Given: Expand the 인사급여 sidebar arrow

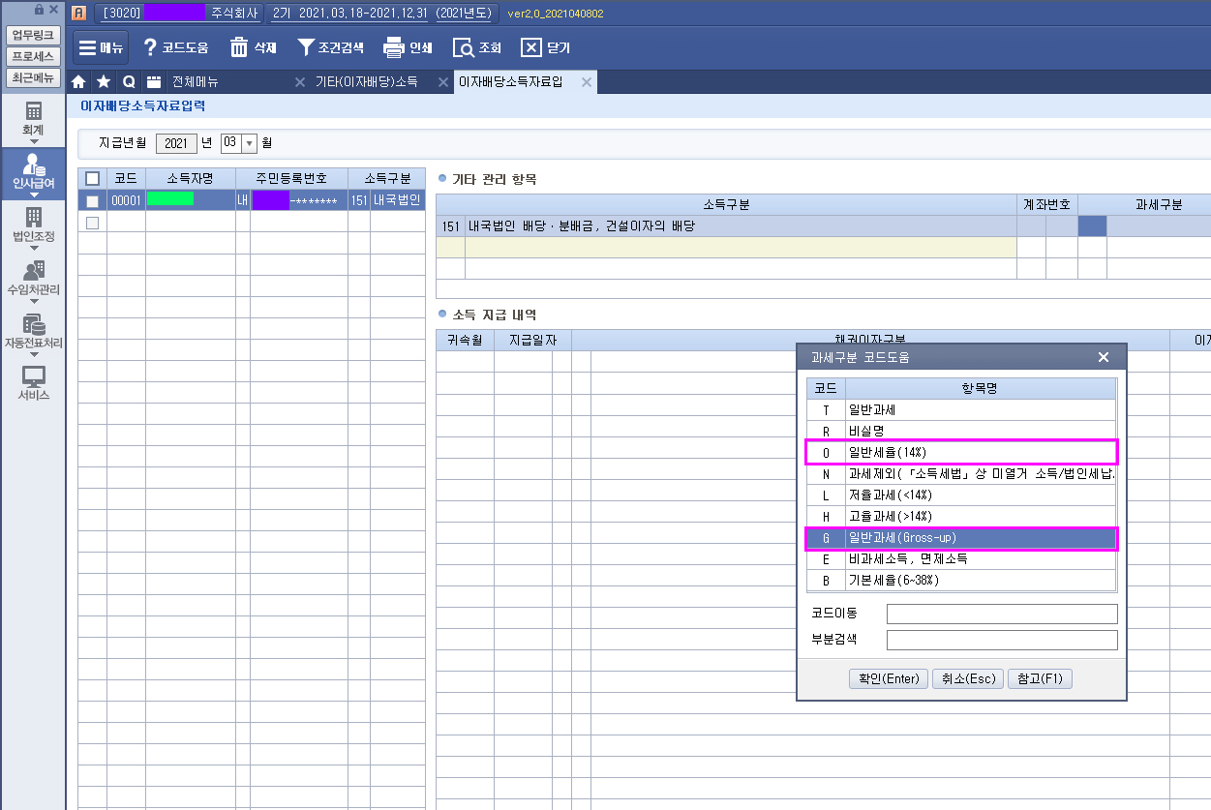Looking at the screenshot, I should pyautogui.click(x=34, y=195).
